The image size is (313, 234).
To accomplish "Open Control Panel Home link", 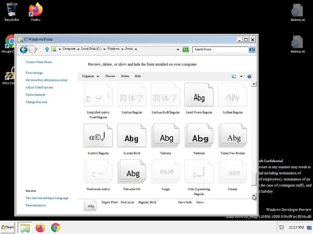I will pyautogui.click(x=39, y=62).
